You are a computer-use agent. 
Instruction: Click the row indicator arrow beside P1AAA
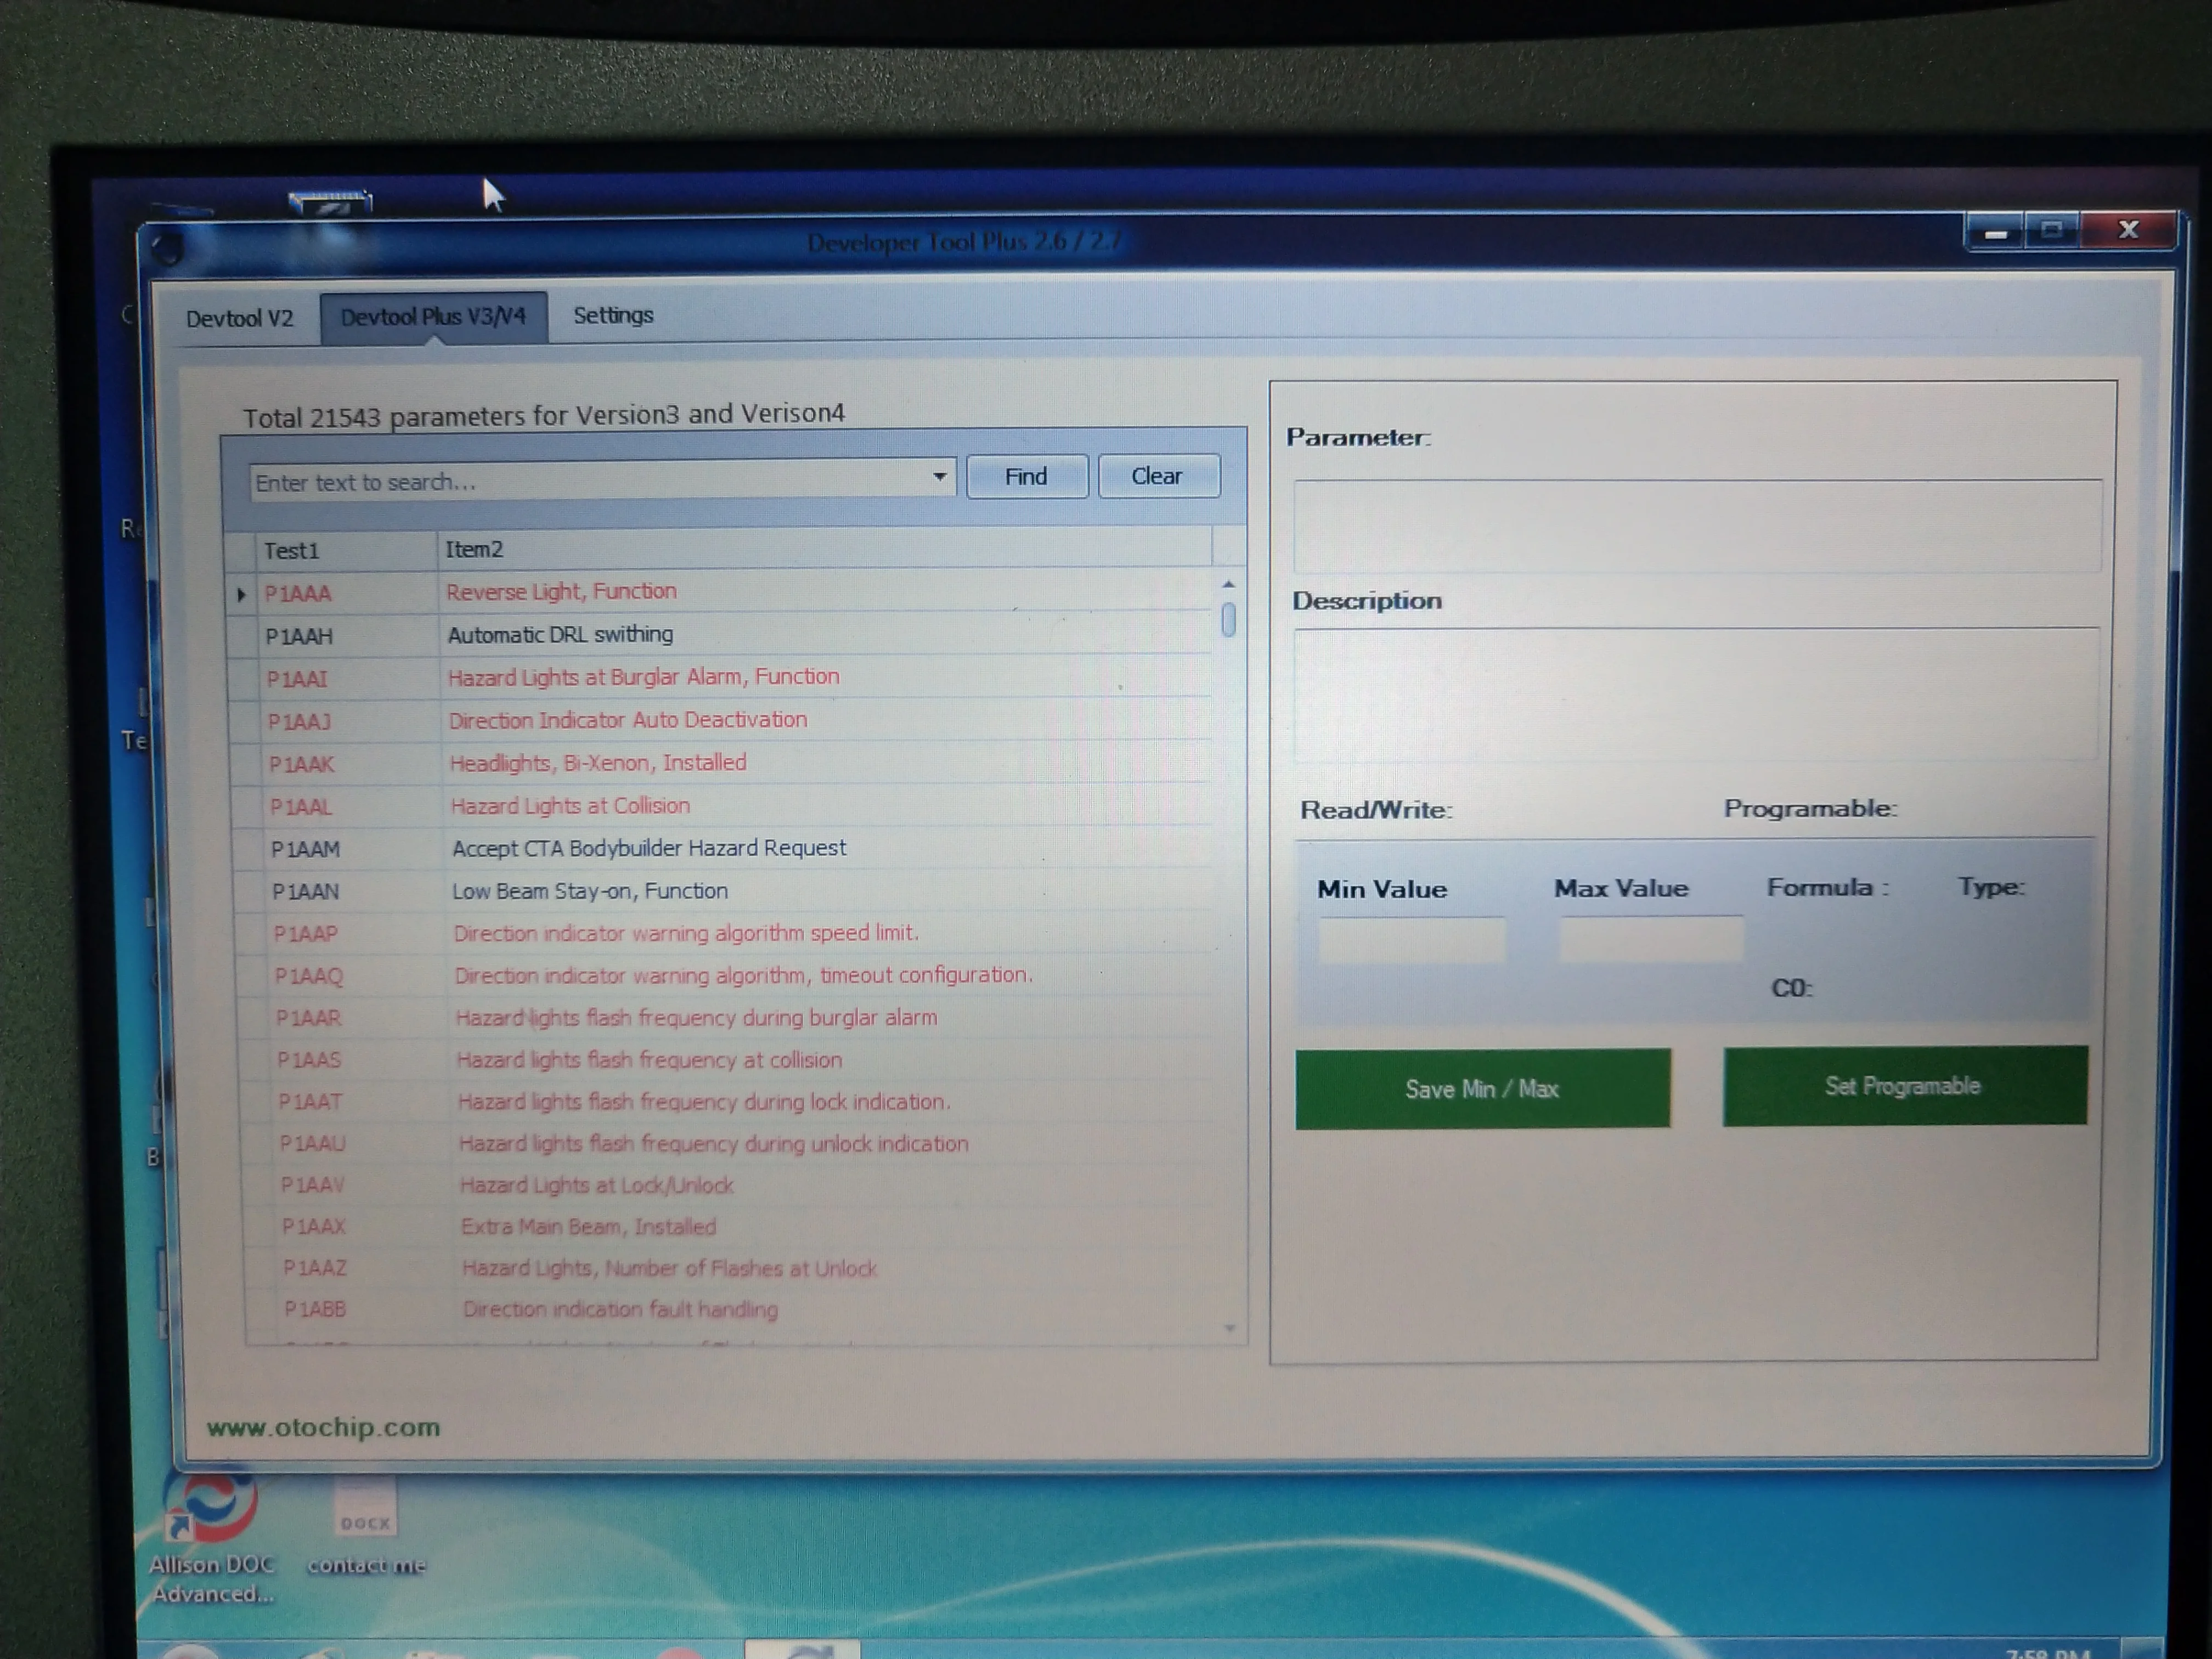(241, 595)
